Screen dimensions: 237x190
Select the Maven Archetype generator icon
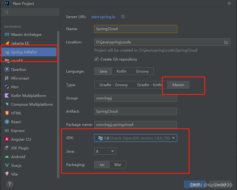(x=7, y=34)
